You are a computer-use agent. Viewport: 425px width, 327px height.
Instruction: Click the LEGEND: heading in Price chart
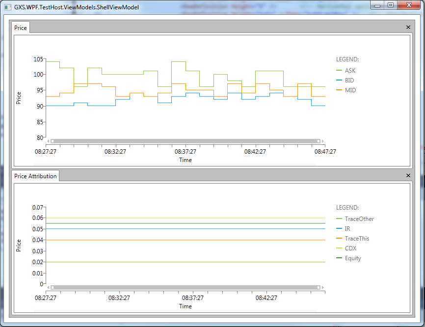pyautogui.click(x=347, y=59)
